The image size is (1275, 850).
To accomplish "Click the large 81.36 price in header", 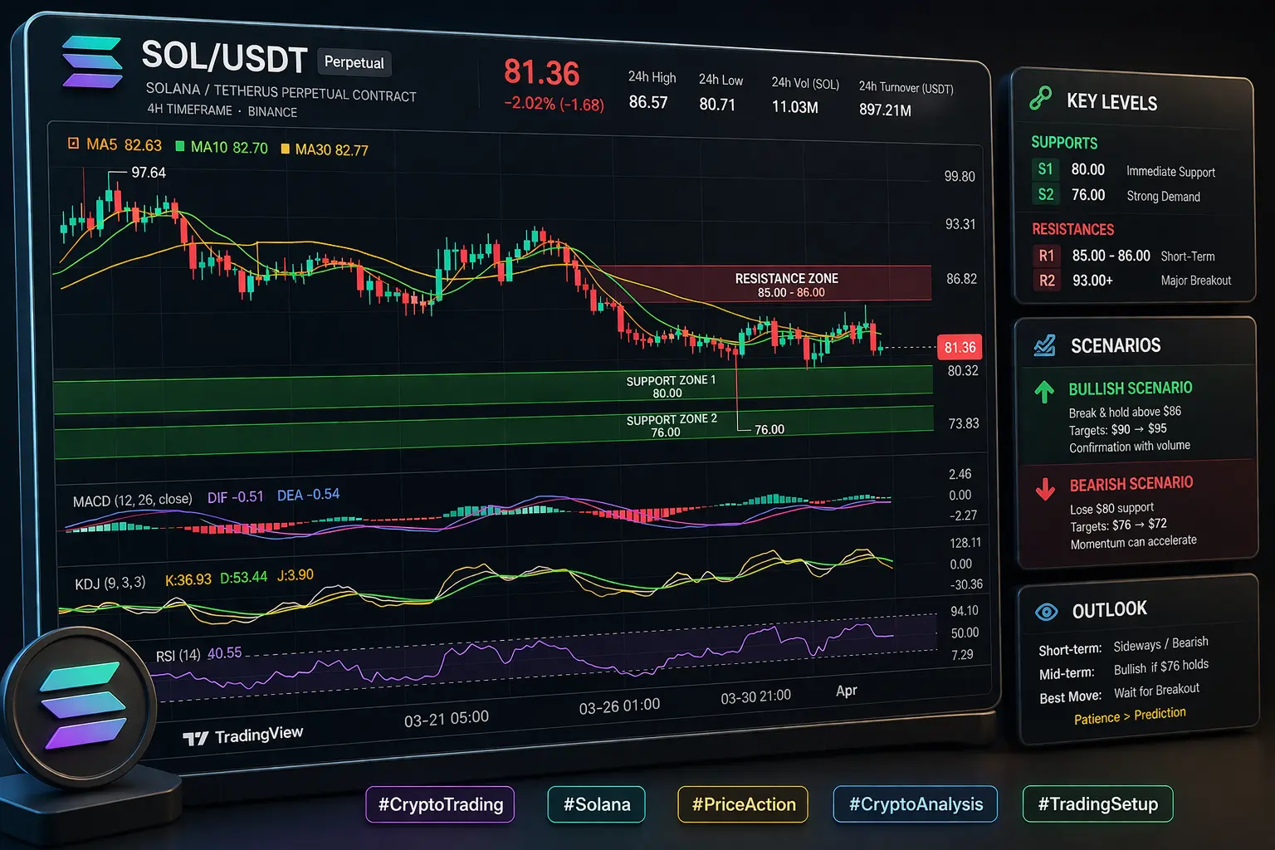I will click(x=542, y=73).
